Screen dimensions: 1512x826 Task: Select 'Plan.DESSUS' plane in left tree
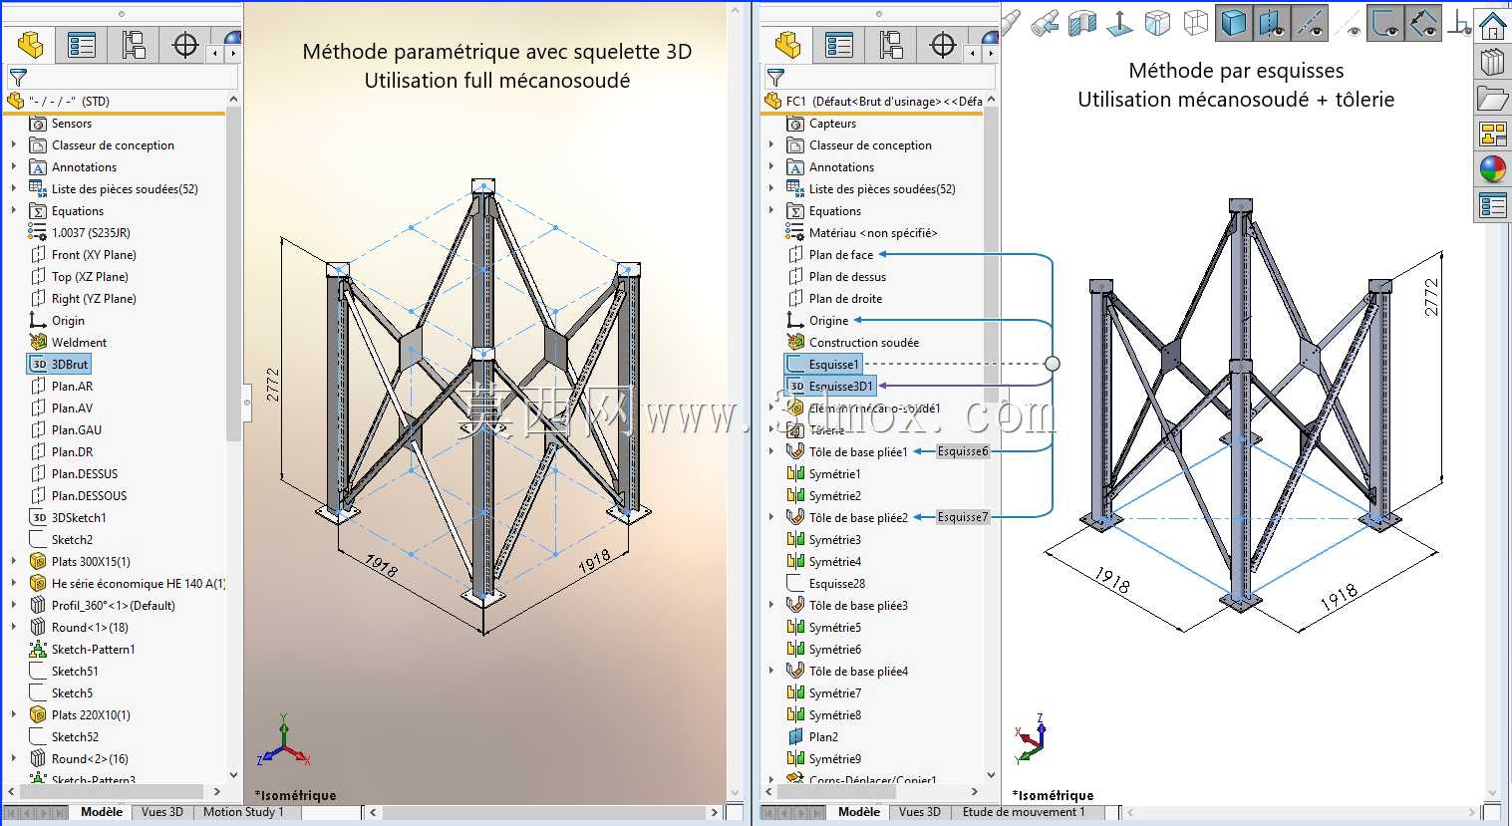pos(74,474)
